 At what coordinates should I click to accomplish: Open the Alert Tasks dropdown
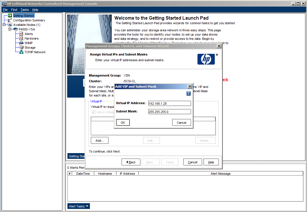(x=79, y=206)
